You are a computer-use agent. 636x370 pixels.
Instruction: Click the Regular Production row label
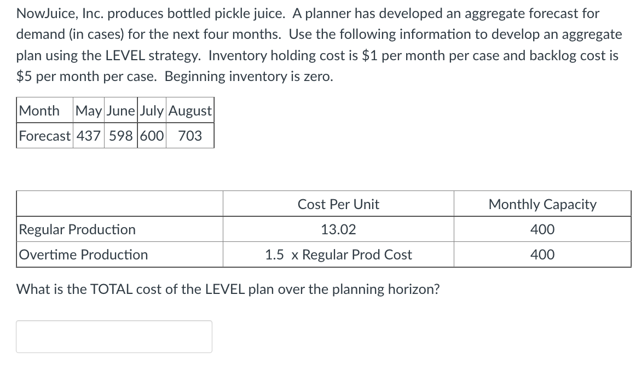point(77,229)
